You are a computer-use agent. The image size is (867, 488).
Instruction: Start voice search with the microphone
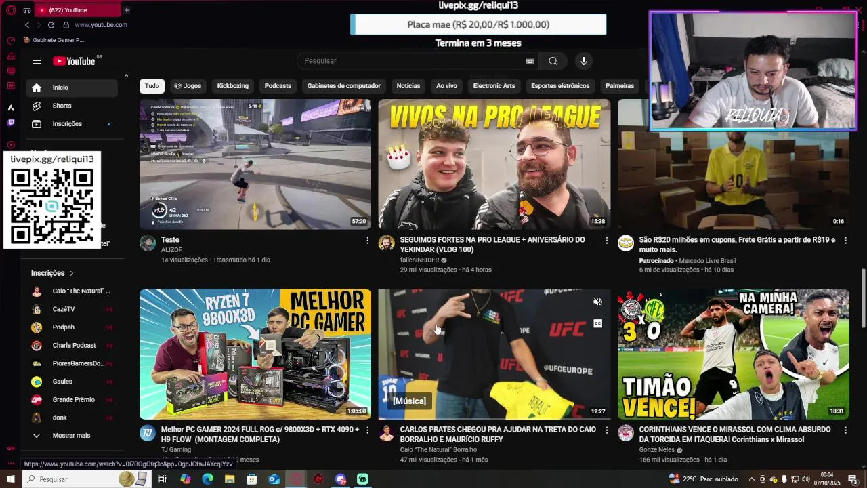point(584,61)
